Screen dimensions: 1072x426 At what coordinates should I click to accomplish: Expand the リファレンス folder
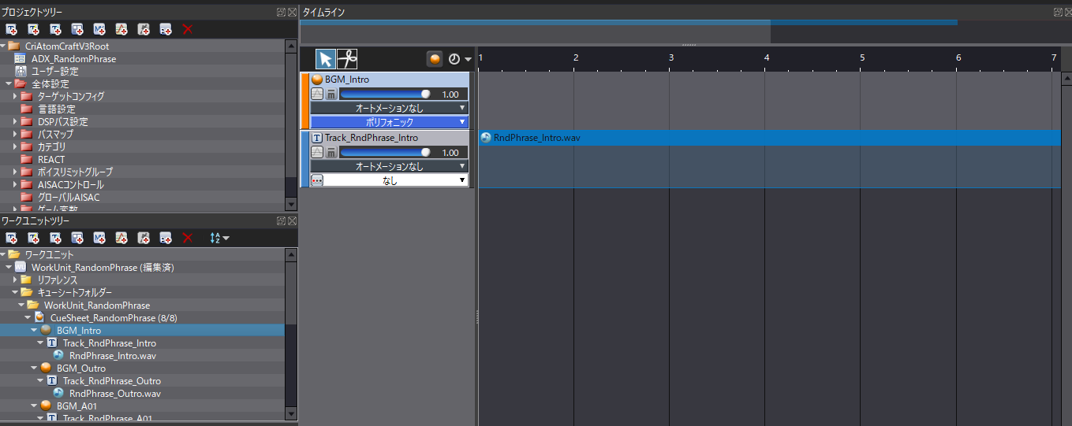[x=15, y=280]
